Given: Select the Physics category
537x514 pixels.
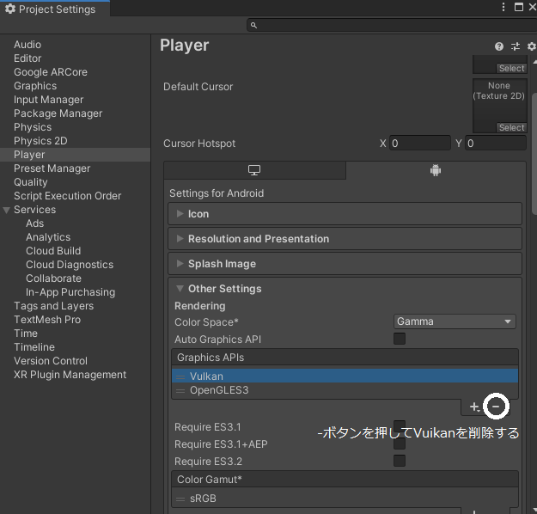Looking at the screenshot, I should [33, 127].
